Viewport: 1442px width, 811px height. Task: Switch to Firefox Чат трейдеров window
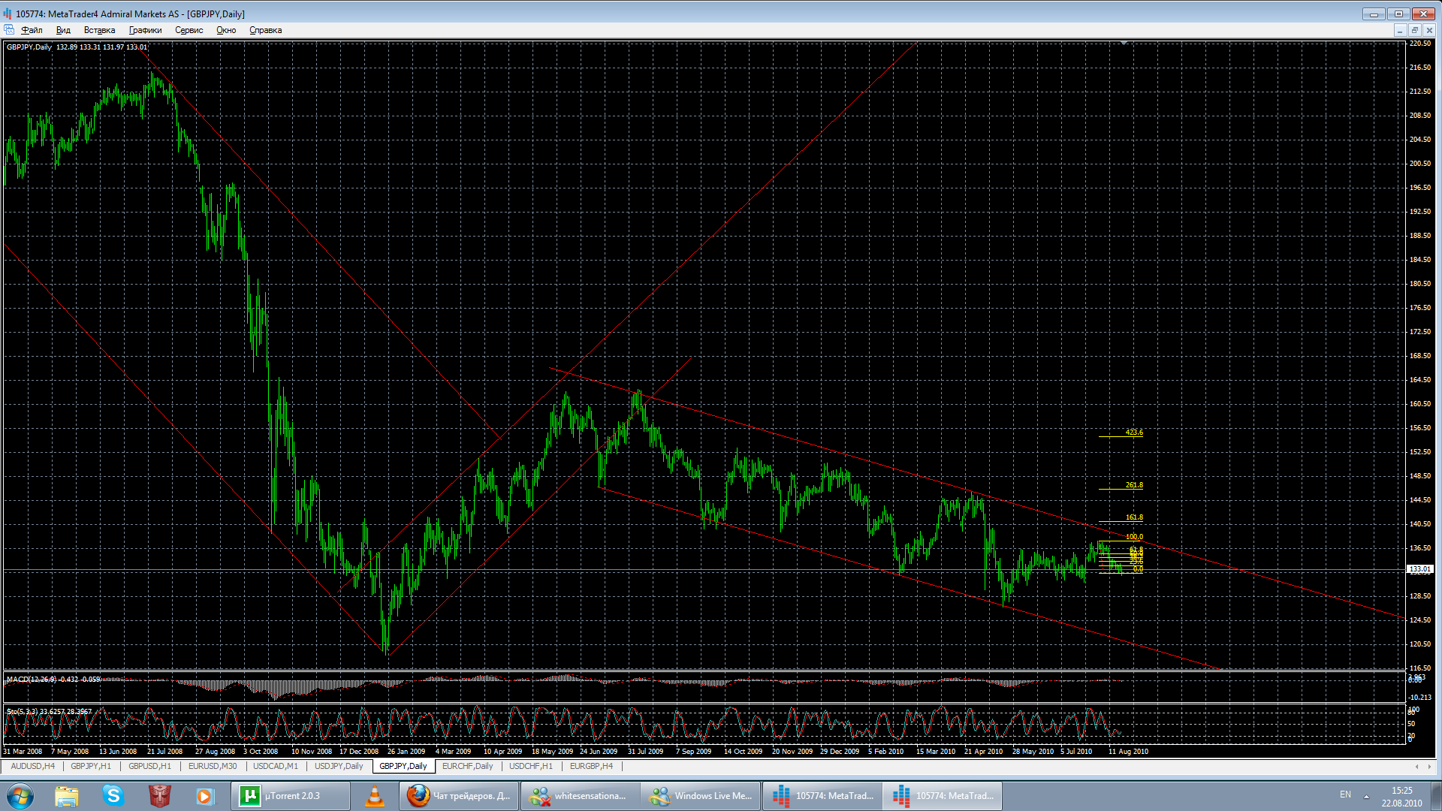click(x=459, y=795)
